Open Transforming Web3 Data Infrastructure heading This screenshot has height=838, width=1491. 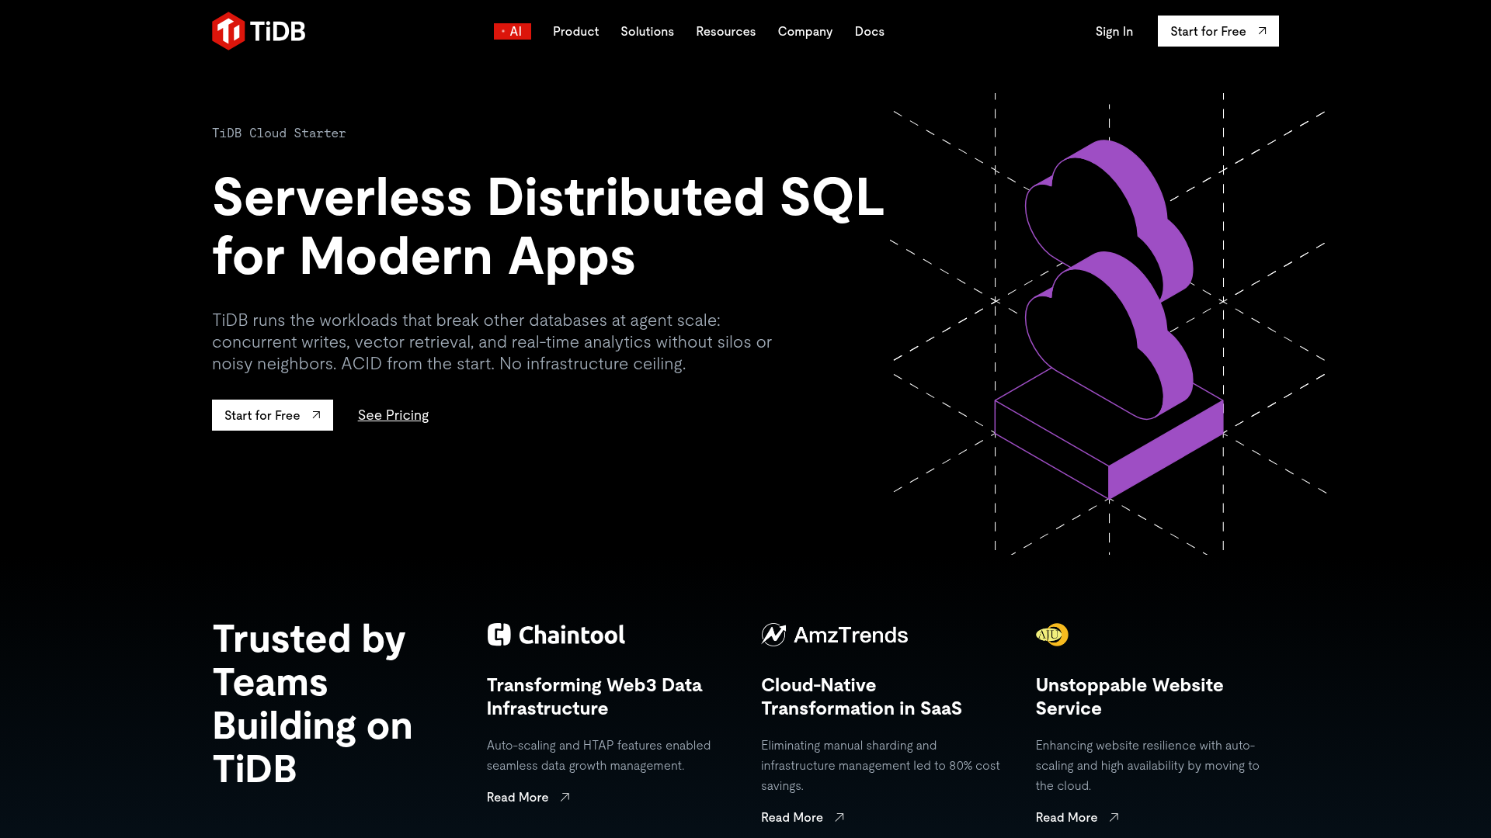pos(594,697)
